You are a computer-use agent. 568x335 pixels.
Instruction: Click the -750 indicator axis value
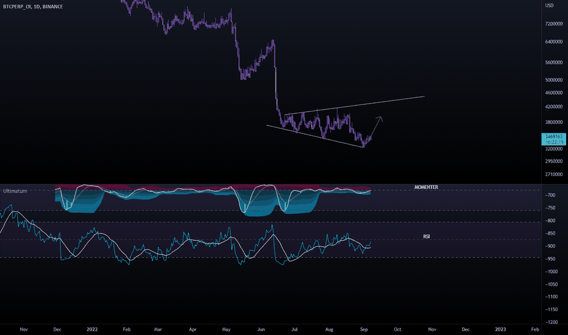[x=550, y=208]
